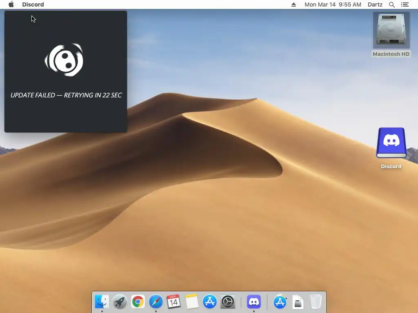Image resolution: width=418 pixels, height=313 pixels.
Task: Open System Preferences gear in Dock
Action: [x=227, y=302]
